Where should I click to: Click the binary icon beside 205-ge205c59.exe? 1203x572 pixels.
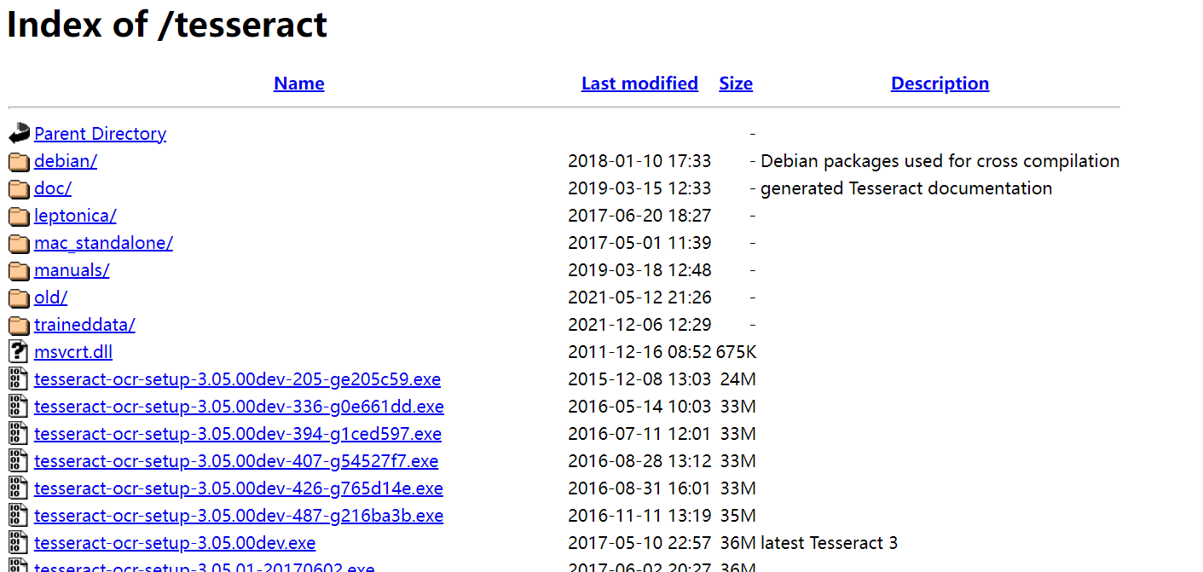pos(19,379)
